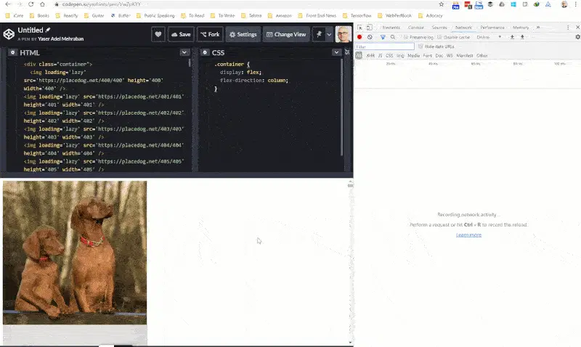Select the JS network filter
Viewport: 581px width, 347px height.
pyautogui.click(x=380, y=56)
